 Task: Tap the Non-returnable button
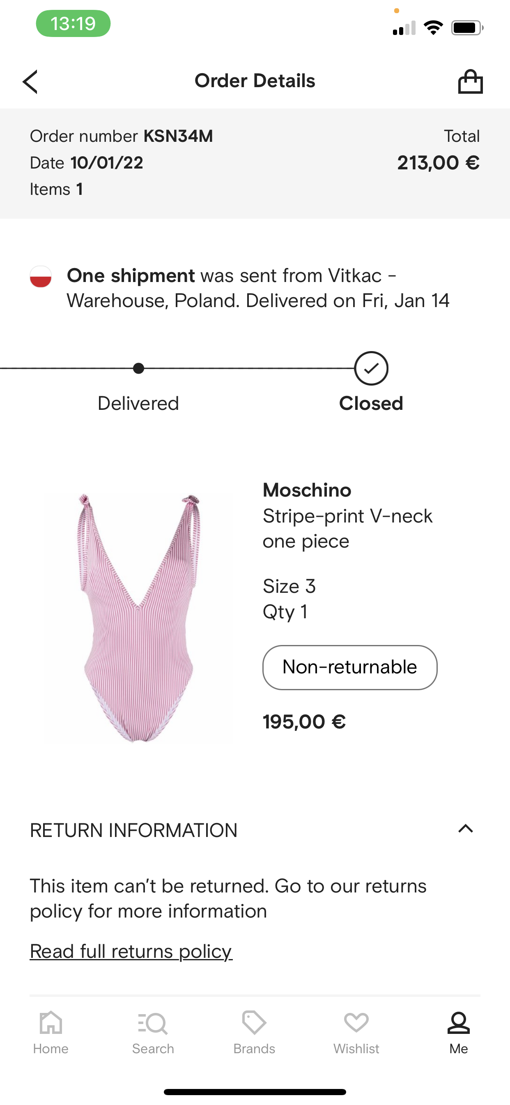[x=350, y=667]
